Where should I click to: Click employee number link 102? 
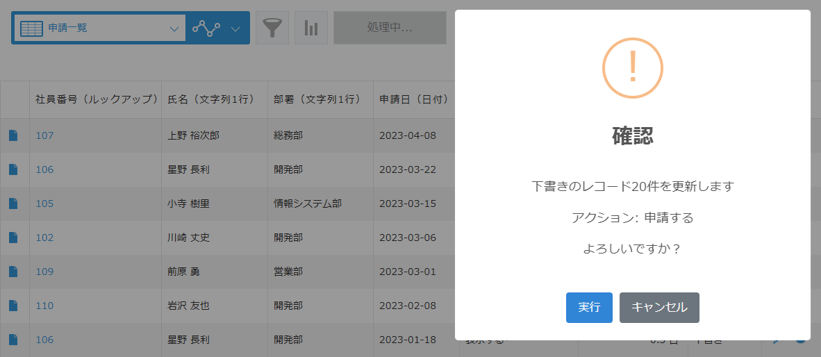[44, 238]
